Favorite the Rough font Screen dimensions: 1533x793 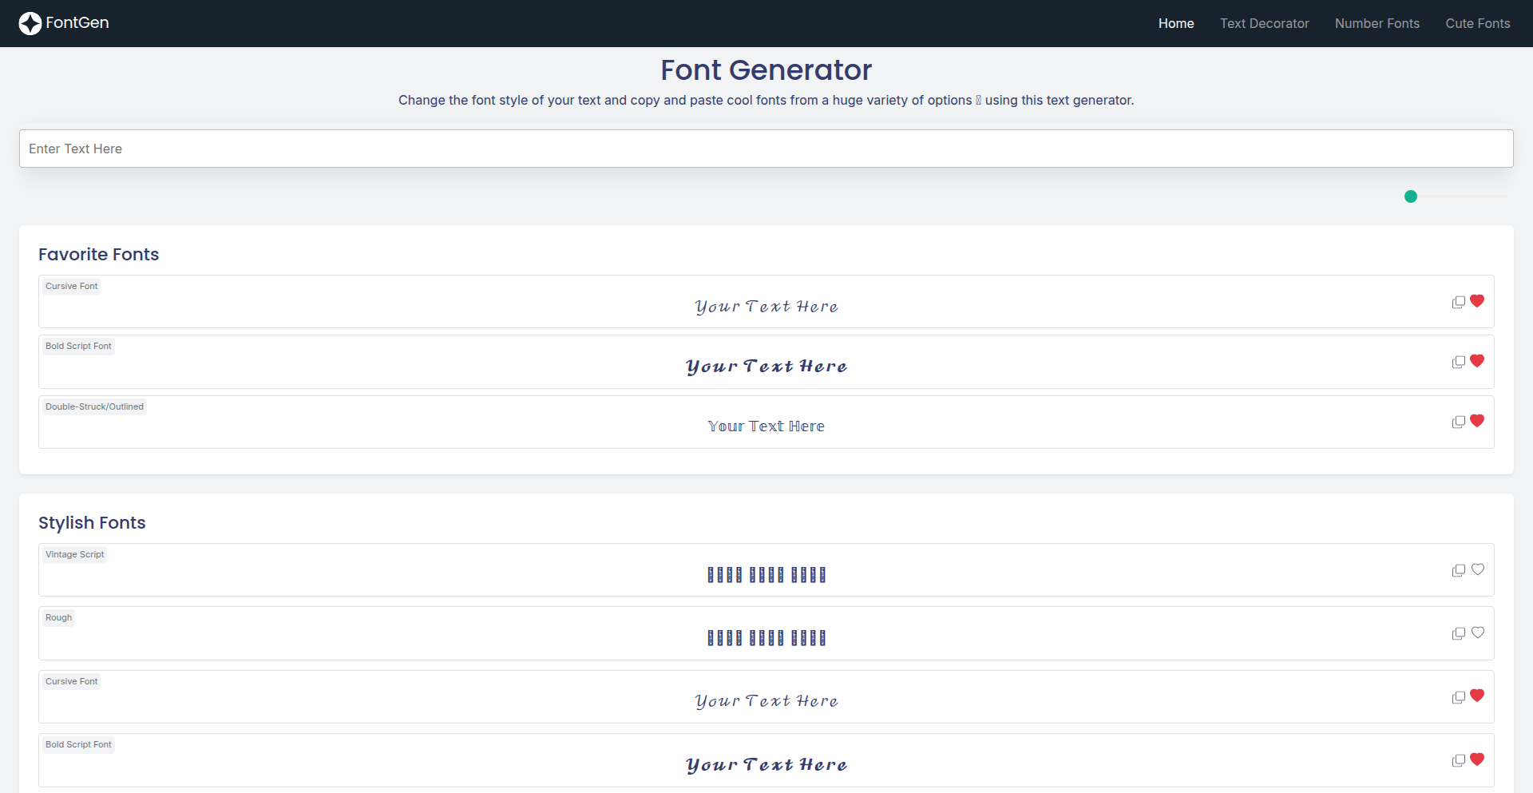coord(1478,633)
